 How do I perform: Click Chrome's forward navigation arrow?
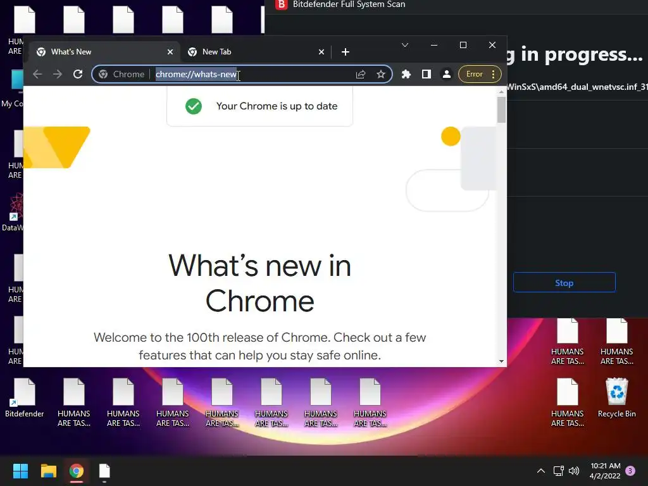click(58, 75)
